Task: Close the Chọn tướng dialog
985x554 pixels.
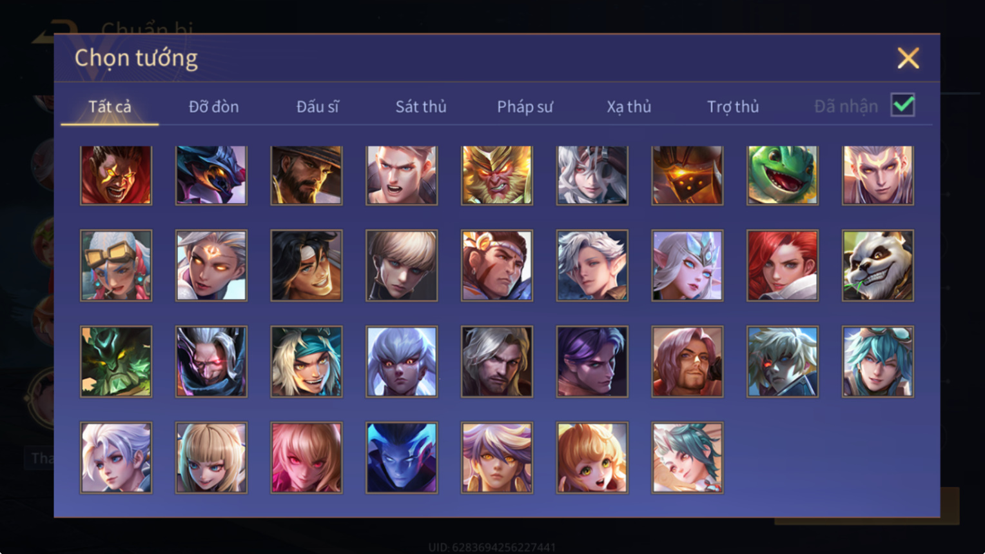Action: [908, 58]
